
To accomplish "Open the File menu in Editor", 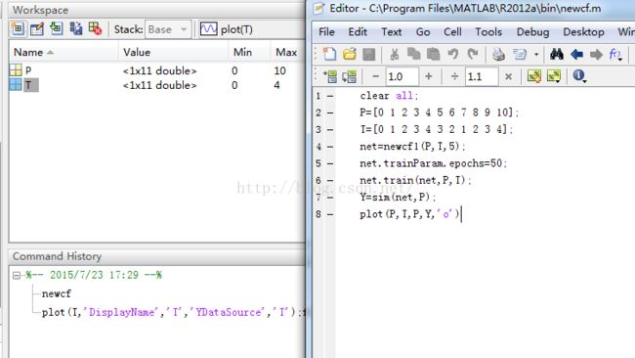I will point(326,32).
